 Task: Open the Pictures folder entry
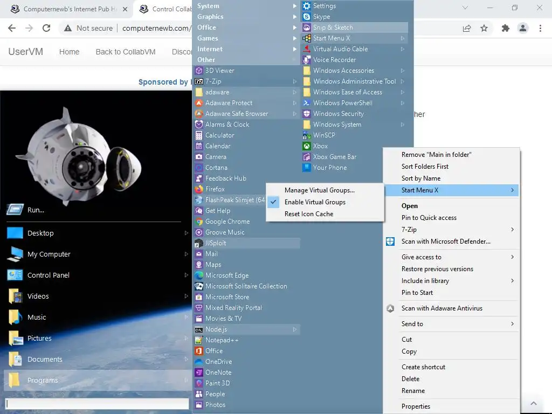97,339
